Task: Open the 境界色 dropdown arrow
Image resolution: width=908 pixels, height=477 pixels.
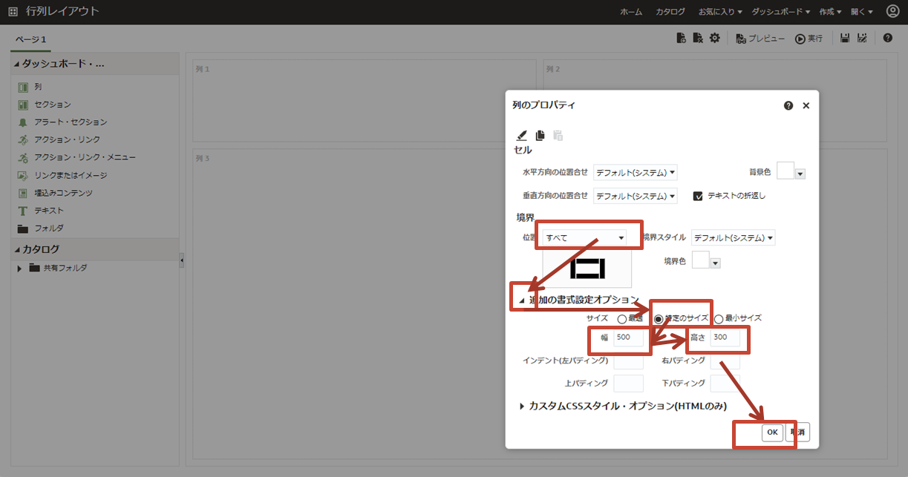Action: (716, 263)
